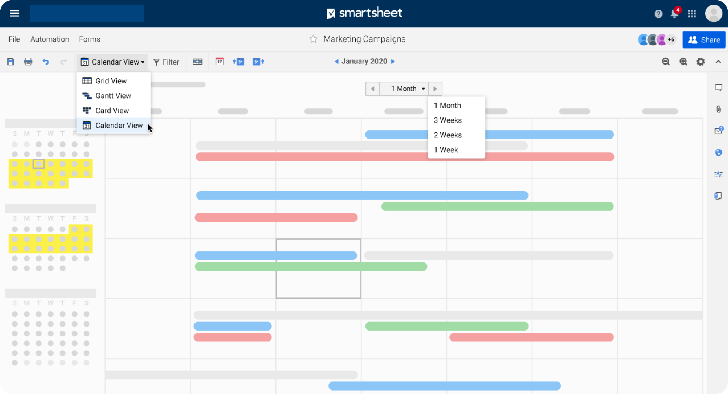Open the Summary sheet panel icon

(x=718, y=196)
